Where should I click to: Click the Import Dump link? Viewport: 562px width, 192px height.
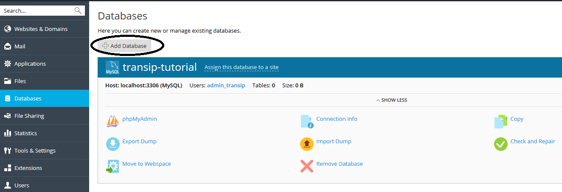(x=334, y=141)
